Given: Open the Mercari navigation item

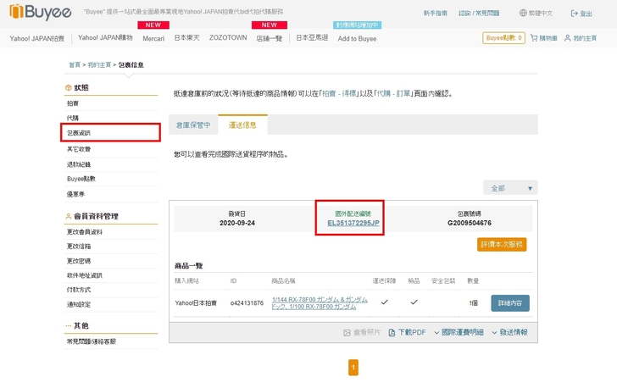Looking at the screenshot, I should [x=153, y=38].
